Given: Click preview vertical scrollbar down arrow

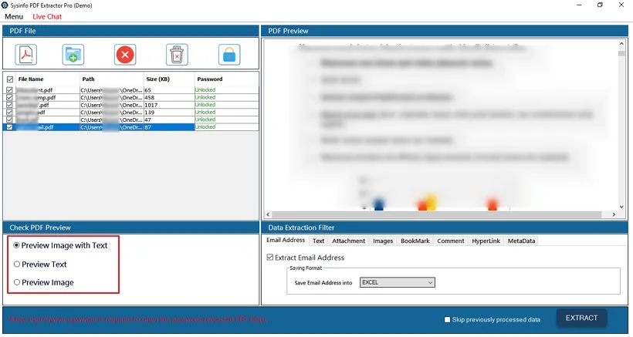Looking at the screenshot, I should [621, 207].
